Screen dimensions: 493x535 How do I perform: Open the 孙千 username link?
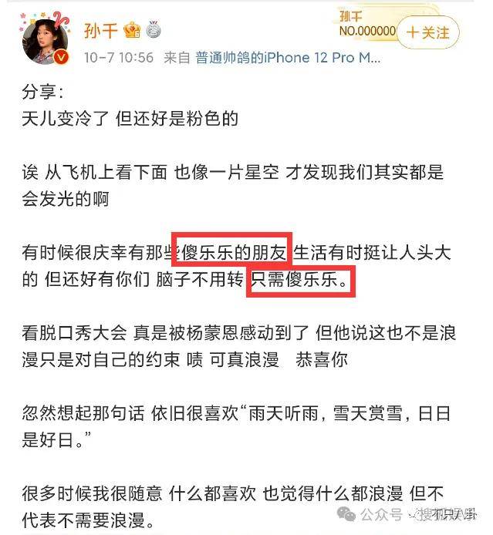[x=100, y=31]
